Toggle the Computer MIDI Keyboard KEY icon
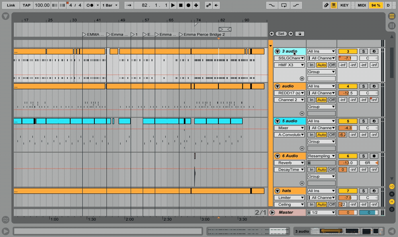The height and width of the screenshot is (237, 398). [344, 5]
